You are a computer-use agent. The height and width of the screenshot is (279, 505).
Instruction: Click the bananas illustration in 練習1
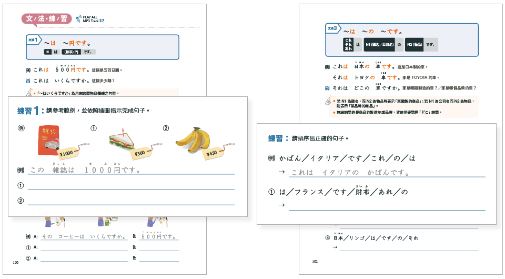click(x=193, y=140)
